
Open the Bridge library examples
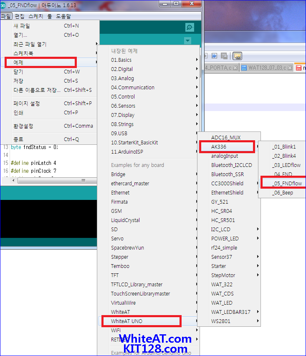point(149,174)
